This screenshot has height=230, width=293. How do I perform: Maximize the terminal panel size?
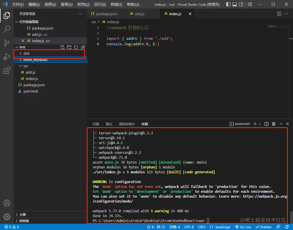click(281, 124)
